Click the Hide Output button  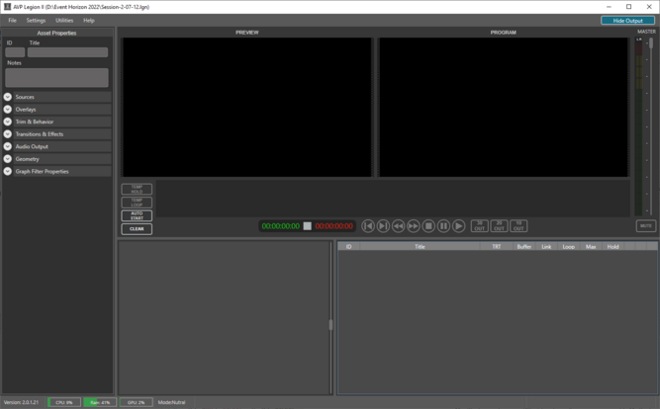tap(627, 20)
